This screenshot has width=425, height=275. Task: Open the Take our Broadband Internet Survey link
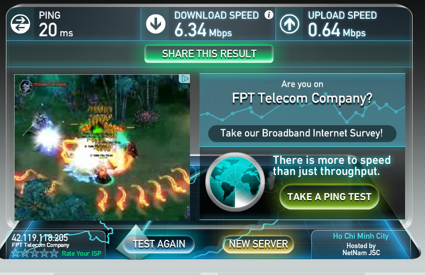(x=302, y=133)
